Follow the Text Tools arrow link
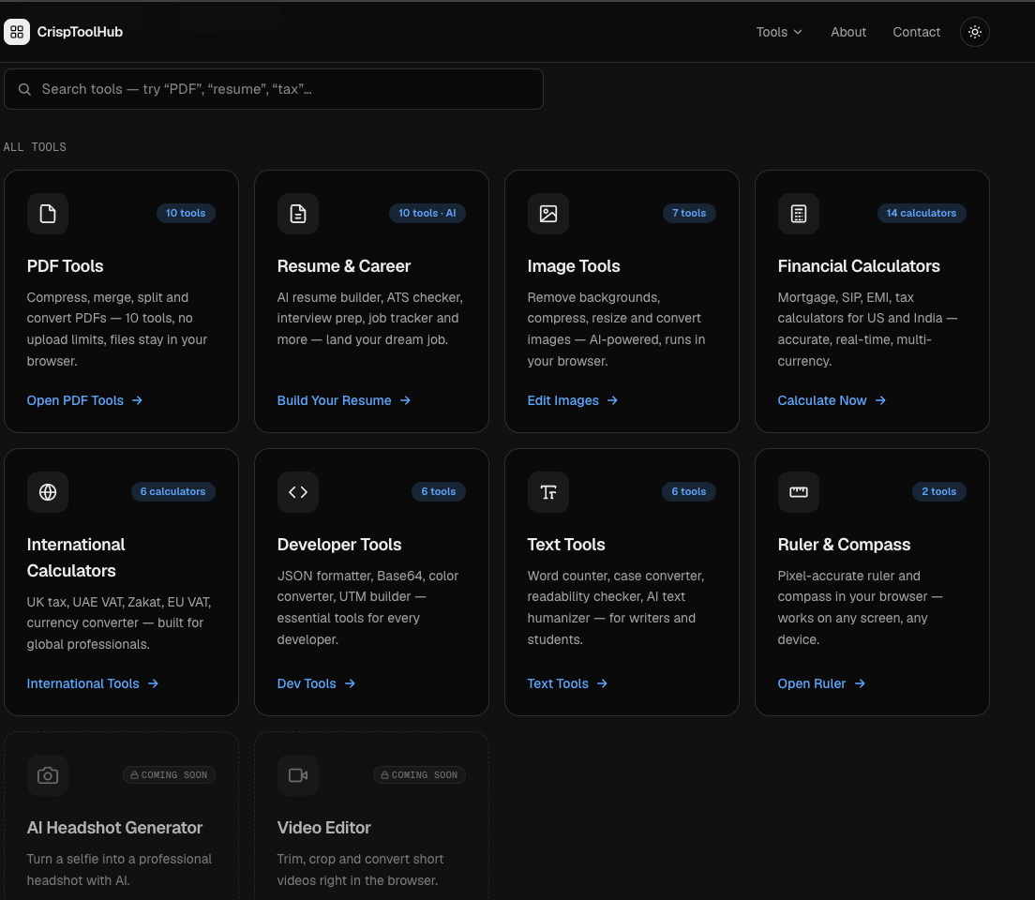The height and width of the screenshot is (900, 1035). click(x=567, y=683)
